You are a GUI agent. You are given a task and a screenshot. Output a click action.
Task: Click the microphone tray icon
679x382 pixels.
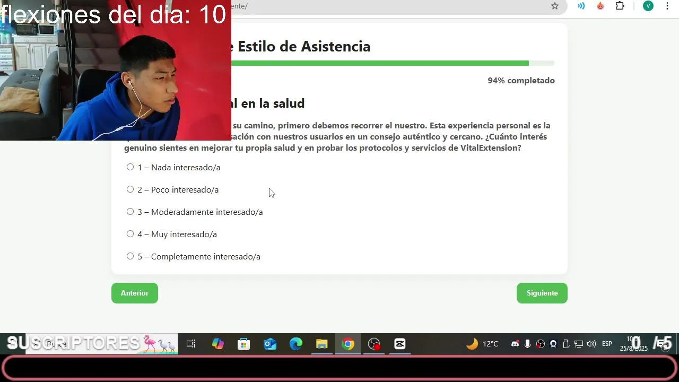pyautogui.click(x=527, y=344)
